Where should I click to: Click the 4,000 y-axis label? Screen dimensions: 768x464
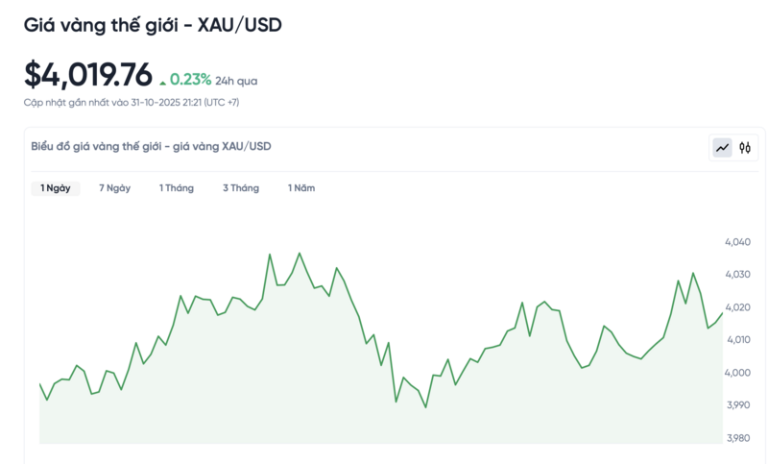click(738, 373)
